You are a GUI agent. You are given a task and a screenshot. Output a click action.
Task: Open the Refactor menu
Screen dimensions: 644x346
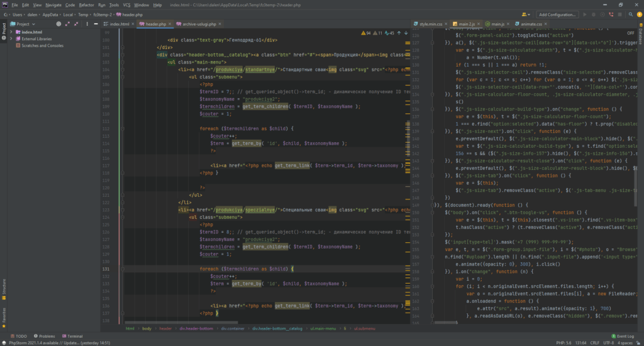coord(86,4)
